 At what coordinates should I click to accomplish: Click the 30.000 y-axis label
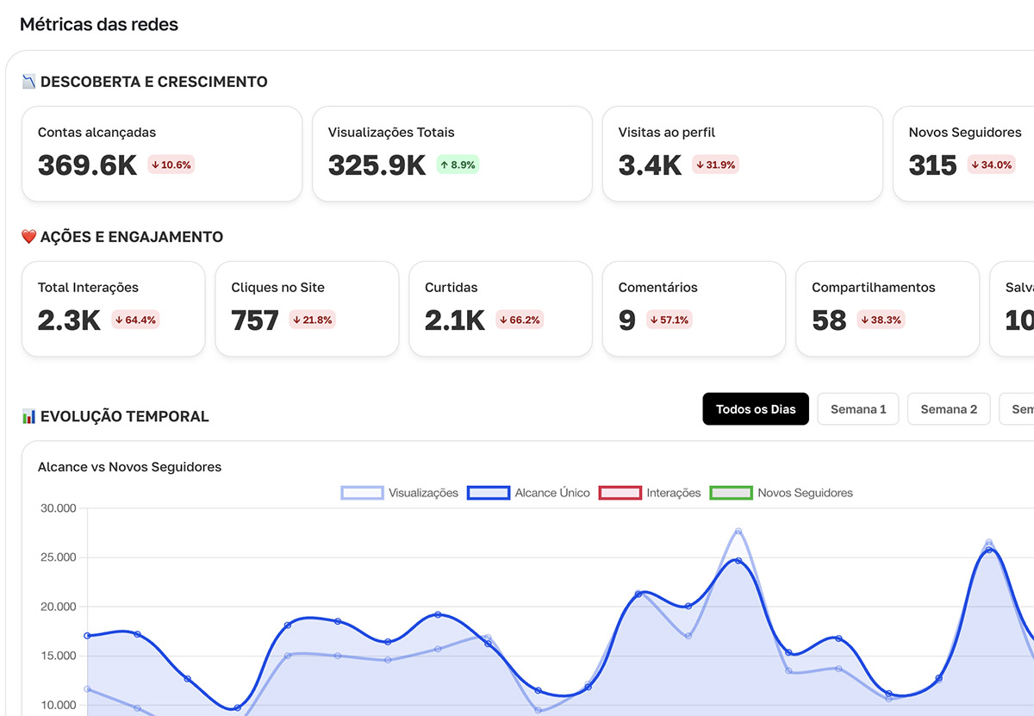click(59, 508)
